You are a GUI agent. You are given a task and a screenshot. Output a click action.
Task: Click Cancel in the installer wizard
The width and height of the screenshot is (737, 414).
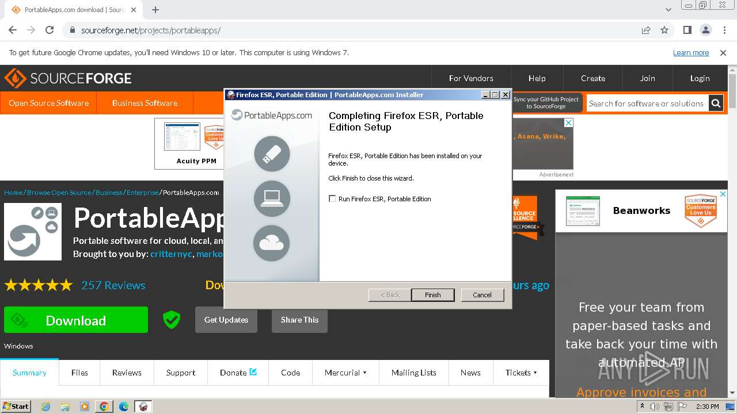(x=482, y=295)
